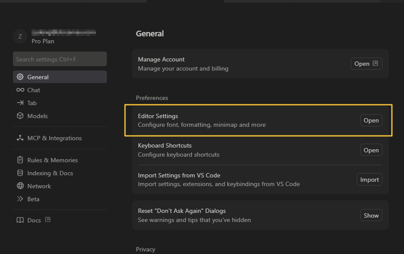Click the Rules & Memories clipboard icon
This screenshot has height=254, width=404.
pos(20,160)
